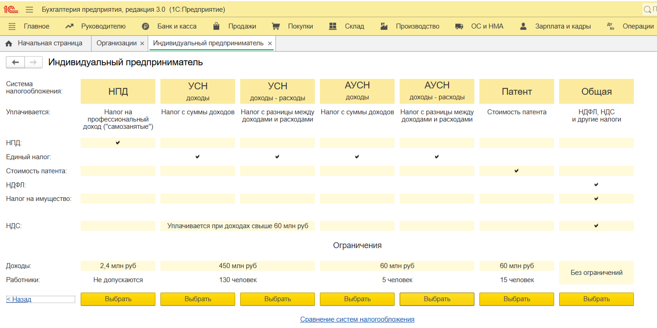Click the ОС и НМА truck icon

(x=459, y=26)
